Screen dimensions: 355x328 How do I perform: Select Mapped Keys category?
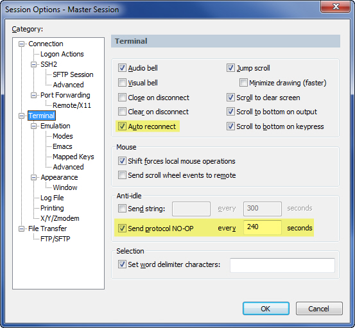73,157
